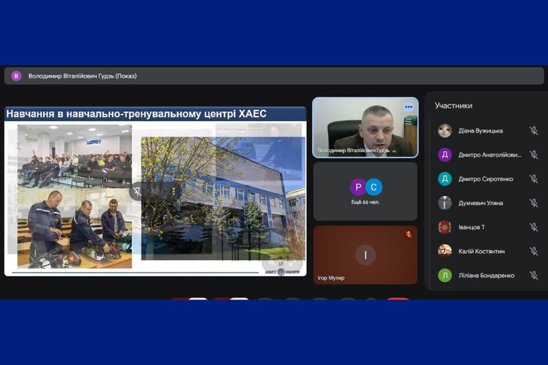The width and height of the screenshot is (548, 365).
Task: Select Іванцов Т in participants list
Action: tap(472, 227)
